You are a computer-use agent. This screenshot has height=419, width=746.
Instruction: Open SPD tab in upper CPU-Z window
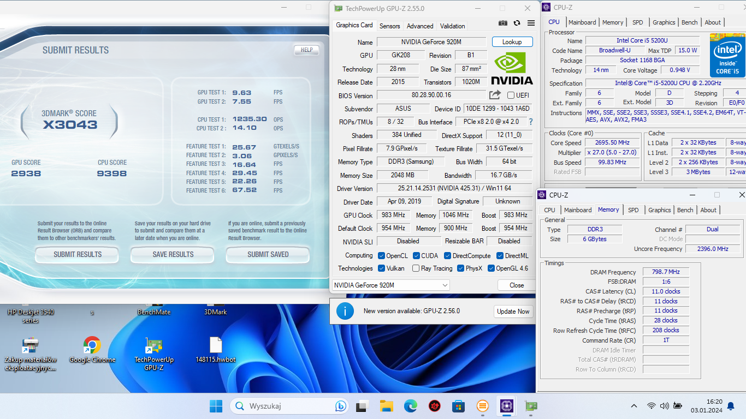click(x=637, y=22)
